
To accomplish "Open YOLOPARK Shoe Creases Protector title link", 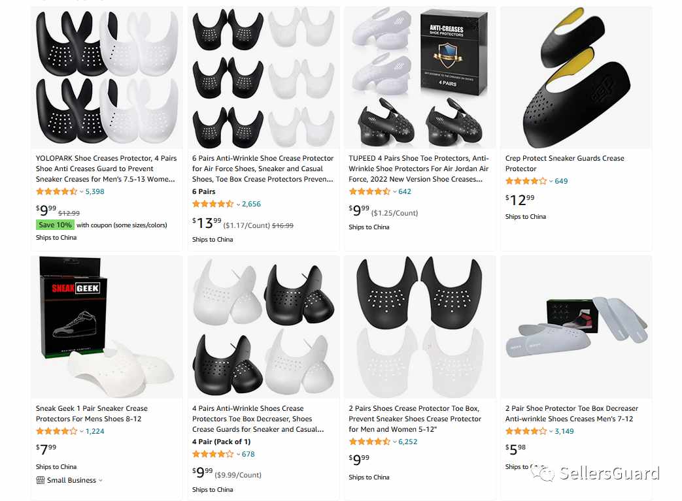I will [x=106, y=169].
